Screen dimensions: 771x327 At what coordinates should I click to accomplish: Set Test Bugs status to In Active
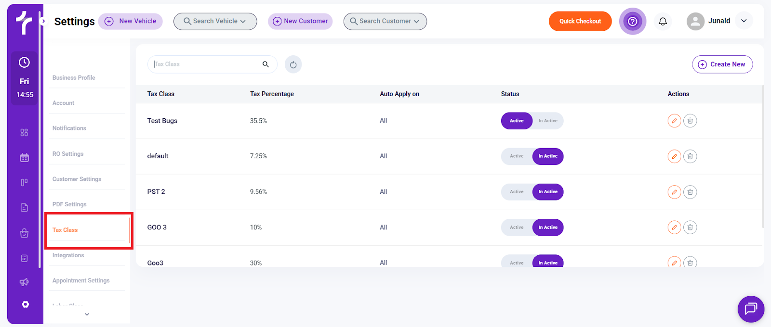pos(548,121)
